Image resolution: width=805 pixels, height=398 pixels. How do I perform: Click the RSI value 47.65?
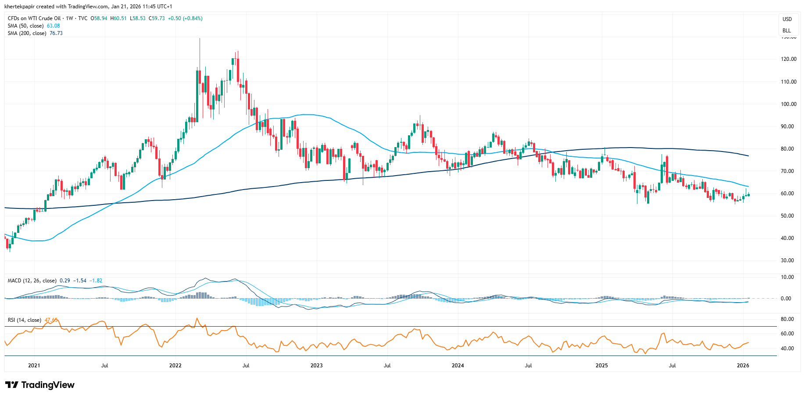[51, 320]
